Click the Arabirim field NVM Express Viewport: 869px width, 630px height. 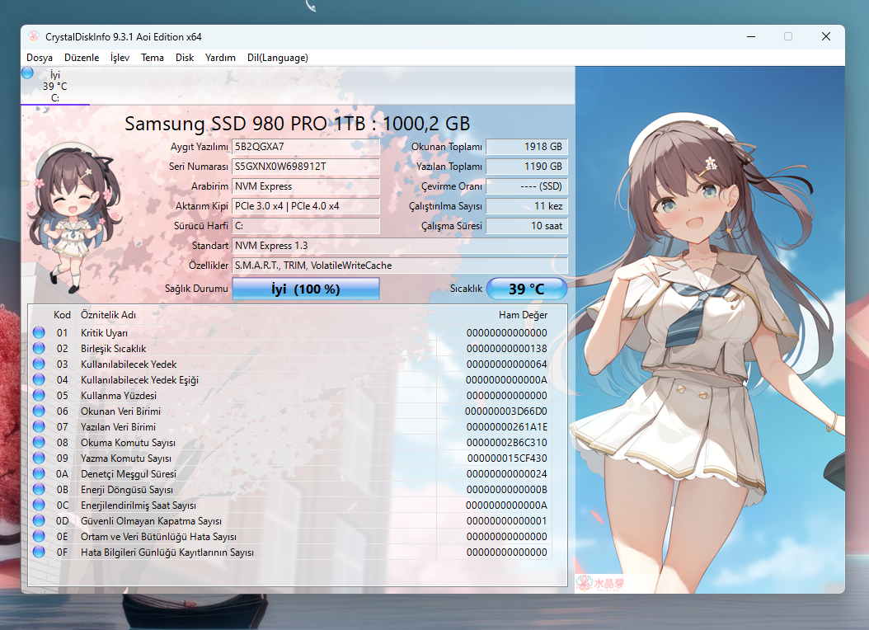[306, 186]
